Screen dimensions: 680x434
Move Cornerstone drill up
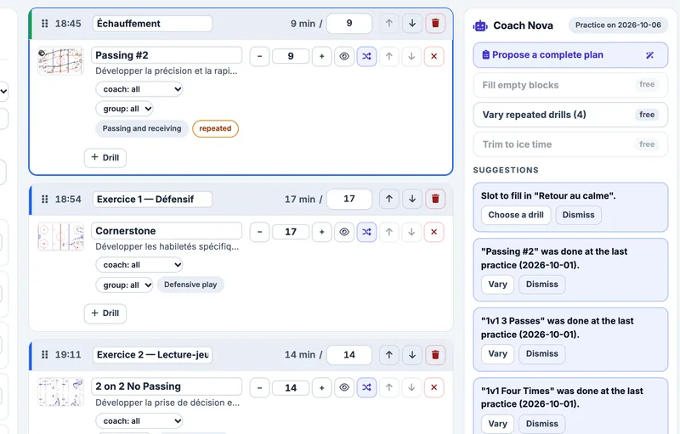[389, 232]
